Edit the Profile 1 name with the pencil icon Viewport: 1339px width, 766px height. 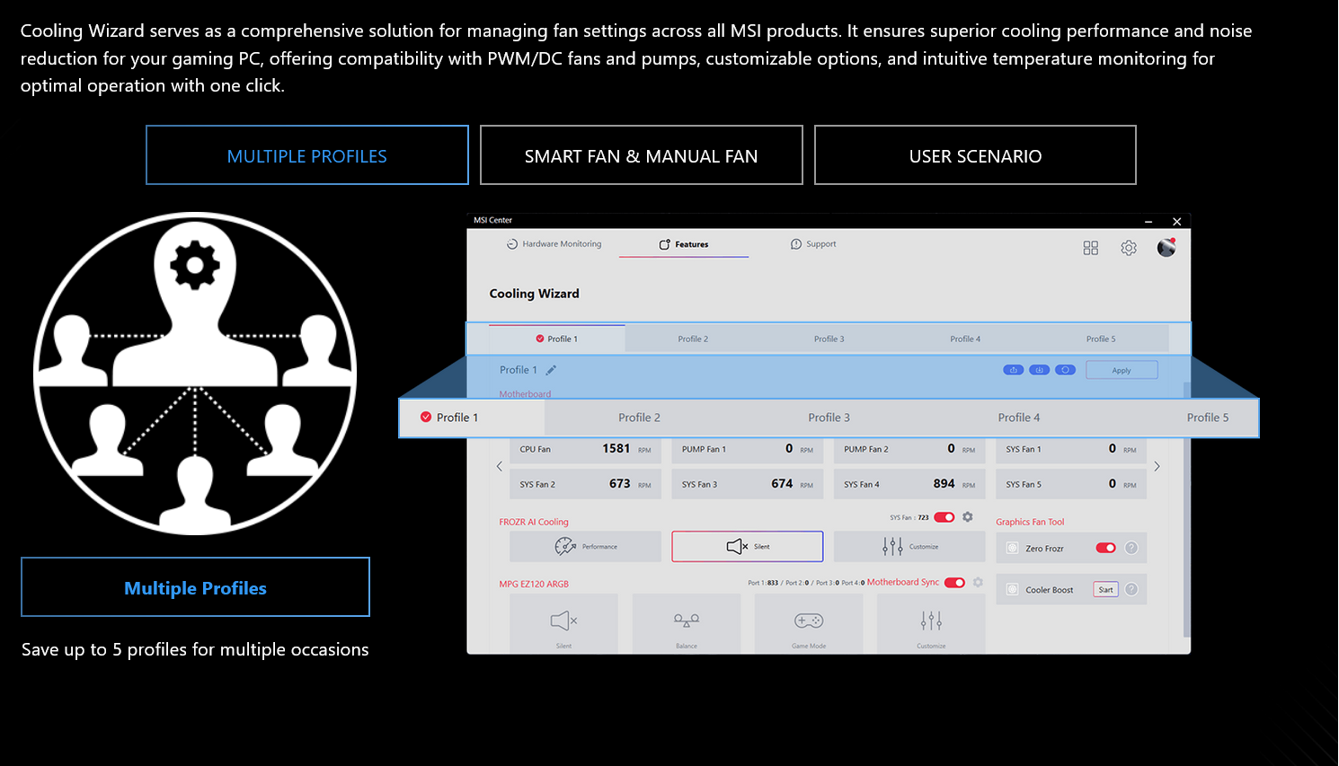pyautogui.click(x=551, y=370)
